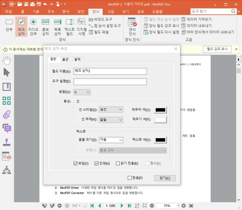Jump to the last page
This screenshot has width=242, height=210.
[129, 206]
